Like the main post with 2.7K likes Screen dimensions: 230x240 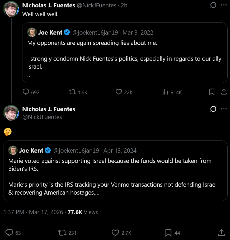(x=115, y=232)
